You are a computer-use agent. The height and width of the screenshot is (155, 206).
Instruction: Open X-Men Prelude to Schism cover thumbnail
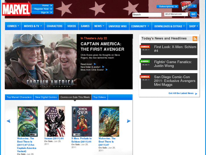82,121
